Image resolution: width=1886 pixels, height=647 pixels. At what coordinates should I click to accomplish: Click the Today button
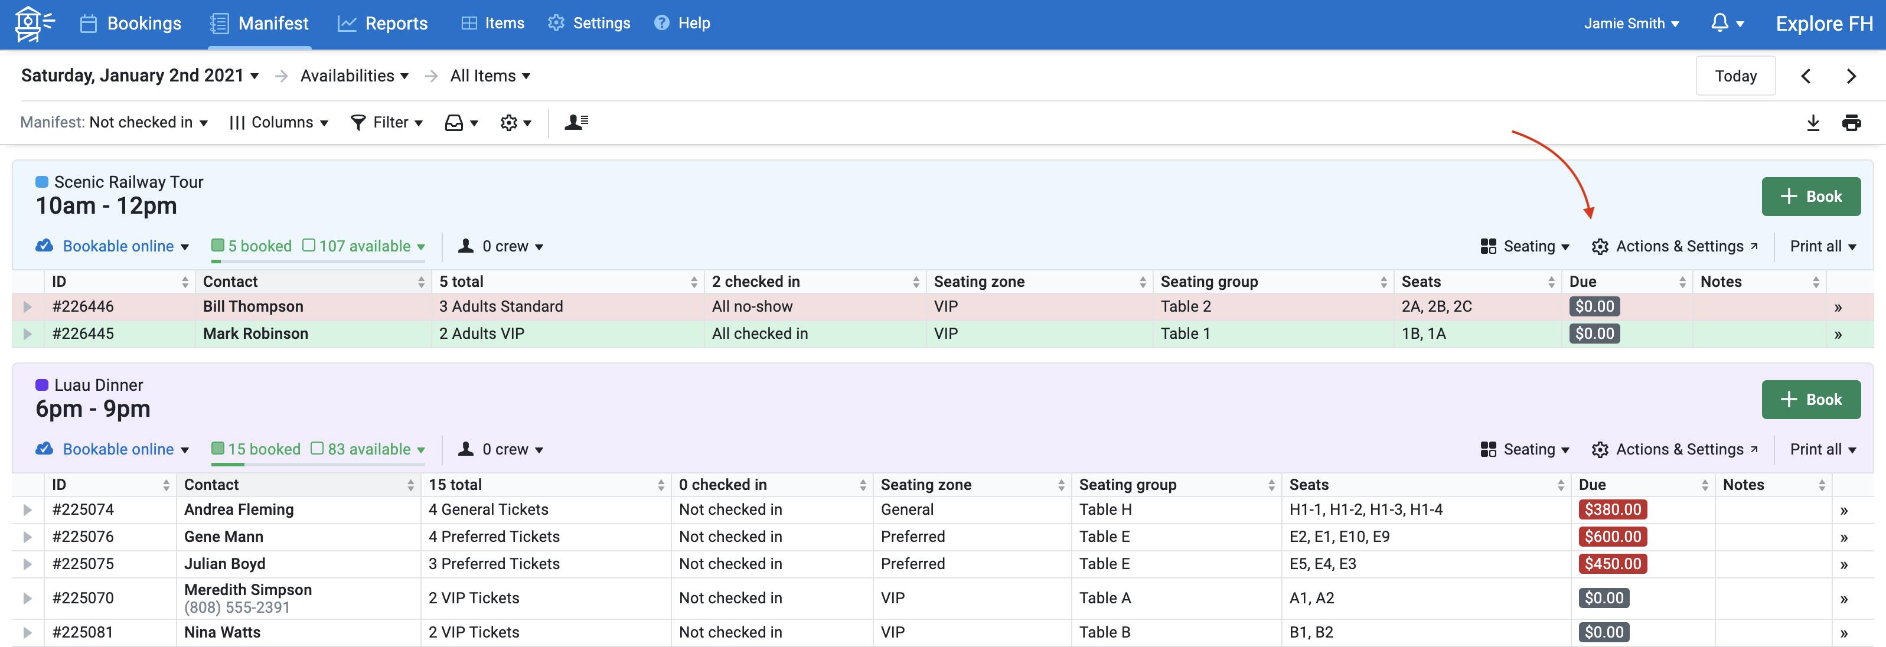1735,76
